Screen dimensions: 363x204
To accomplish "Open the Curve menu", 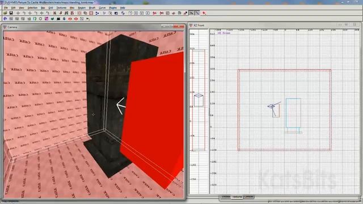I will click(x=102, y=7).
